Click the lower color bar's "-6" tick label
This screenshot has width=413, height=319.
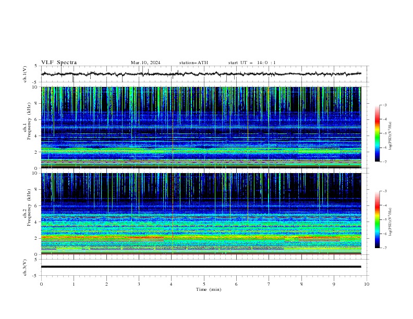(384, 234)
